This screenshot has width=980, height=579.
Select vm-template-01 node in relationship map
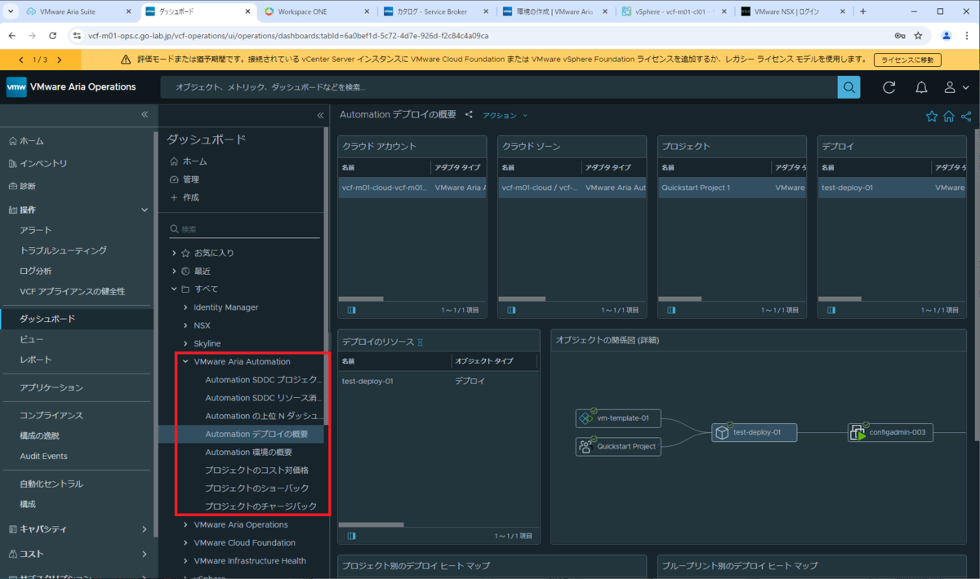coord(618,418)
